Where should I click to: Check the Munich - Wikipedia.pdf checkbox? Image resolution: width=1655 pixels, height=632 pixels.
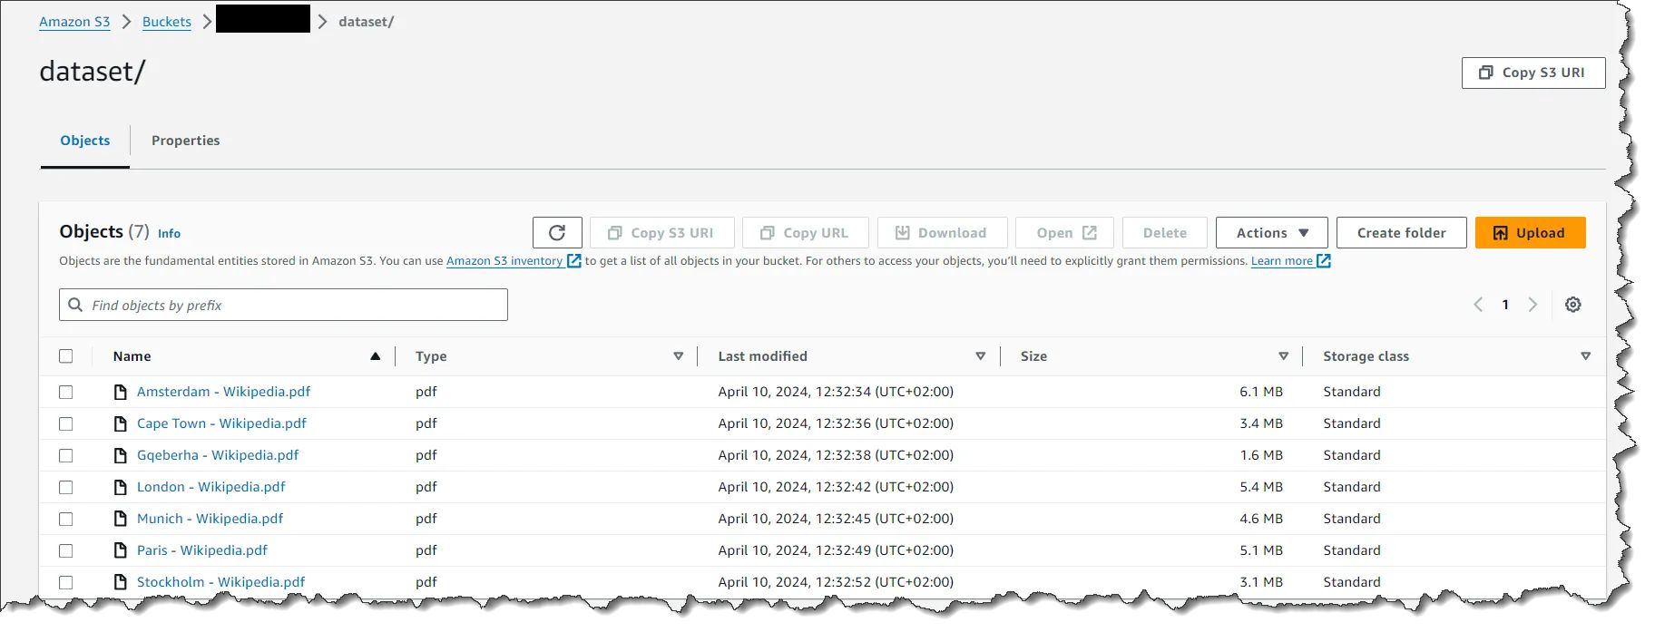(66, 519)
